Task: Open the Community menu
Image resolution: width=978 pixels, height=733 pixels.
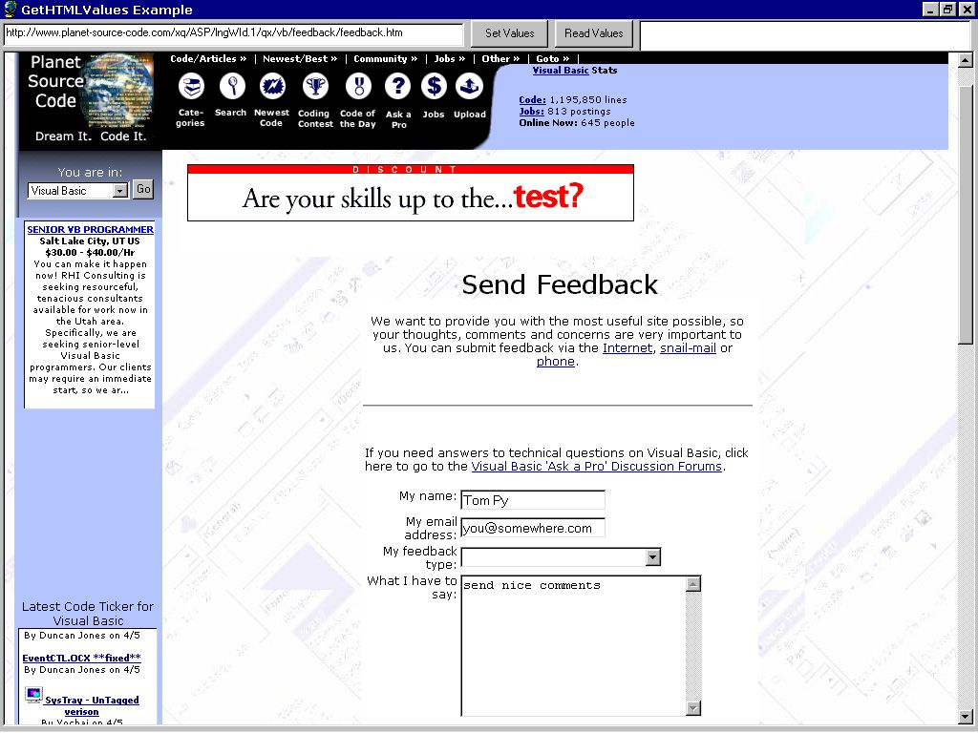Action: click(386, 58)
